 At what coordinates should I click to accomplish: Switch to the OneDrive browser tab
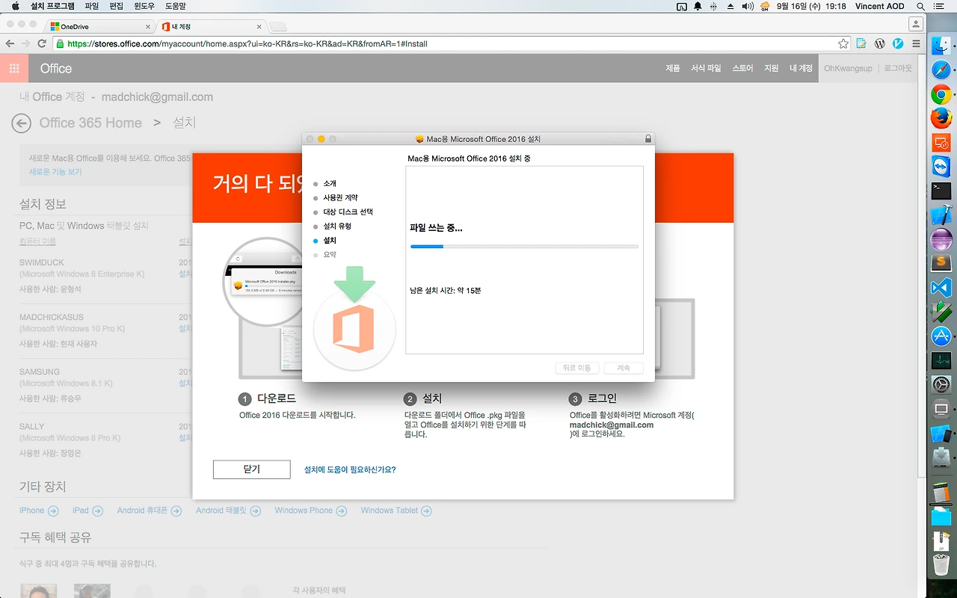[99, 26]
